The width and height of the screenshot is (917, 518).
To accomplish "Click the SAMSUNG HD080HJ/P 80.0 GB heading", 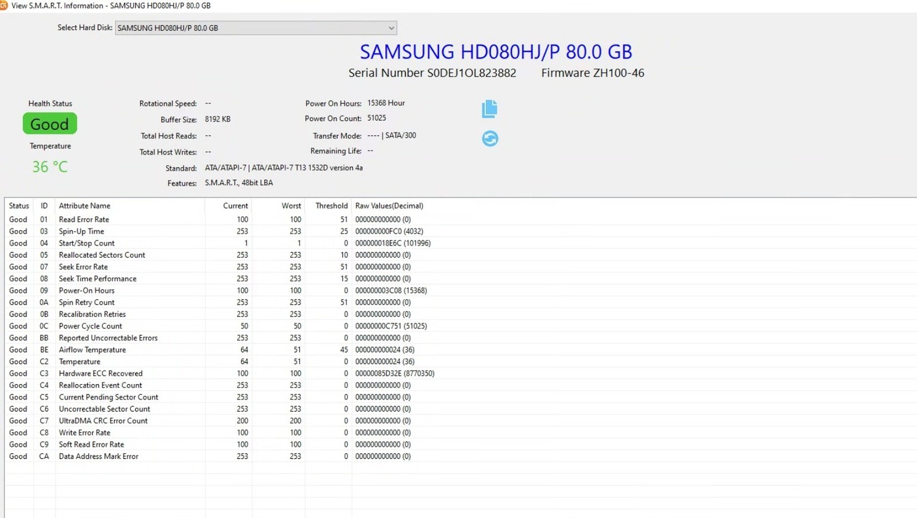I will tap(496, 52).
